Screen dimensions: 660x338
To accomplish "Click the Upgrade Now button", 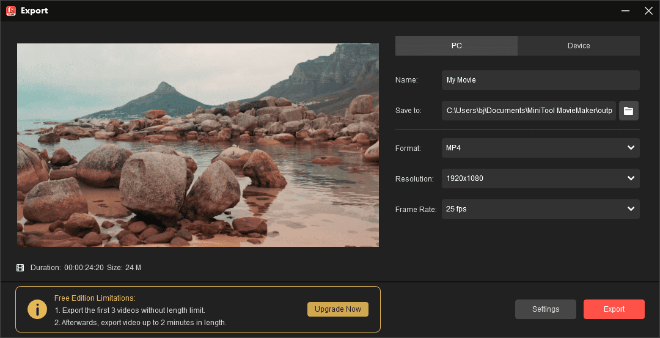I will click(x=338, y=309).
